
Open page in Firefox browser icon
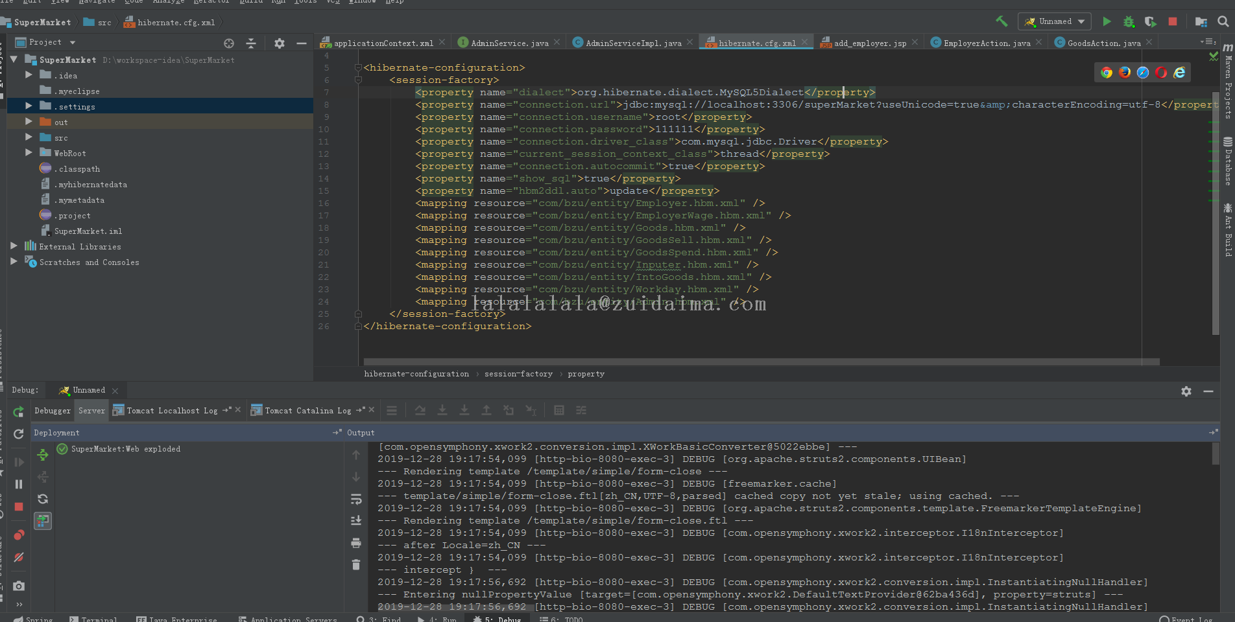[1125, 73]
